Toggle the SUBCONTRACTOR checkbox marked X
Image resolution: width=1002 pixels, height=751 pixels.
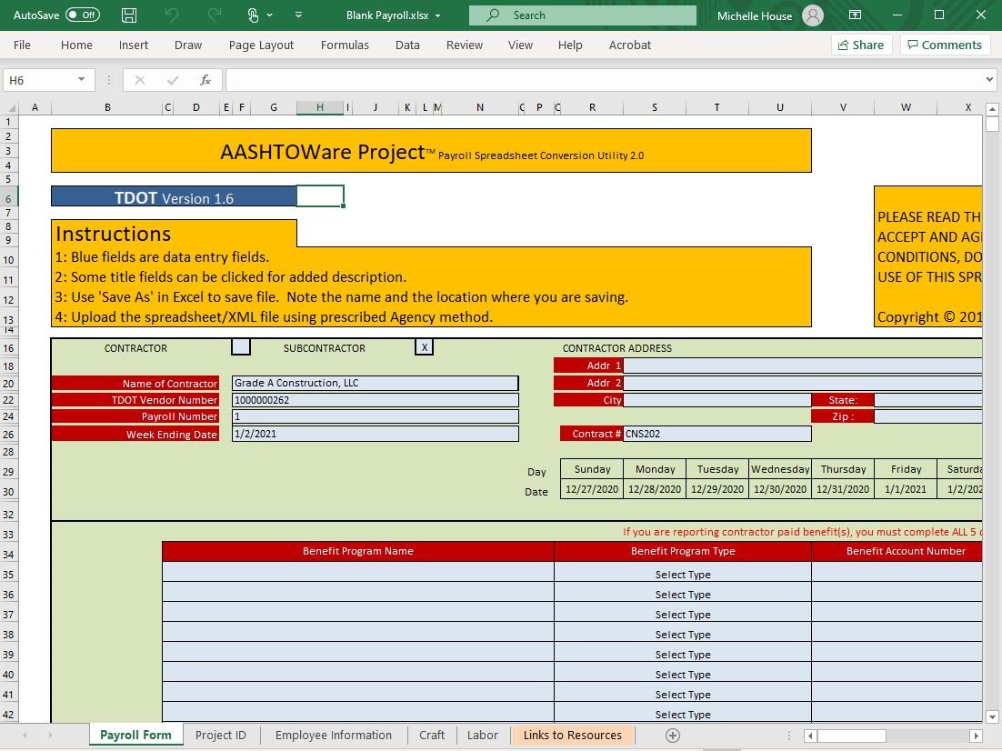click(x=425, y=347)
